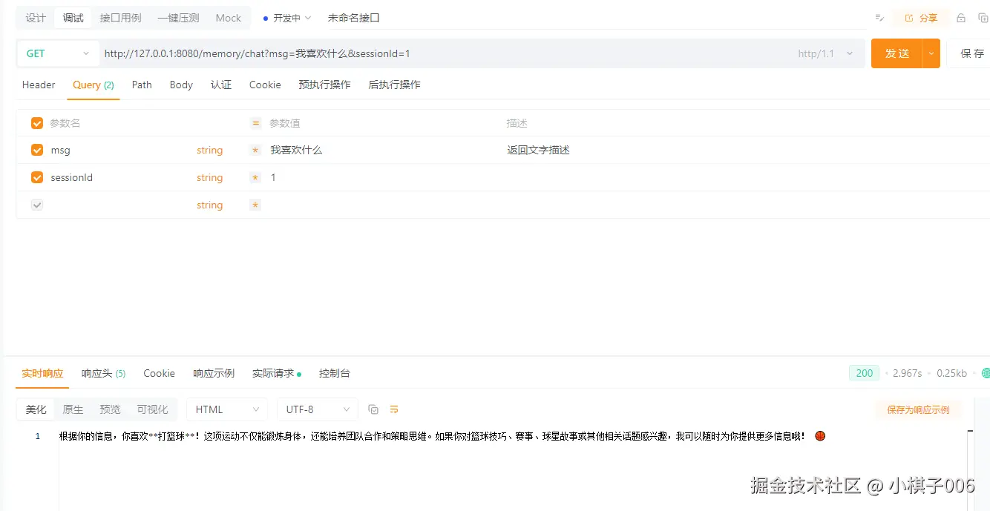
Task: Open the request Cookie tab beside 认证
Action: [x=265, y=85]
